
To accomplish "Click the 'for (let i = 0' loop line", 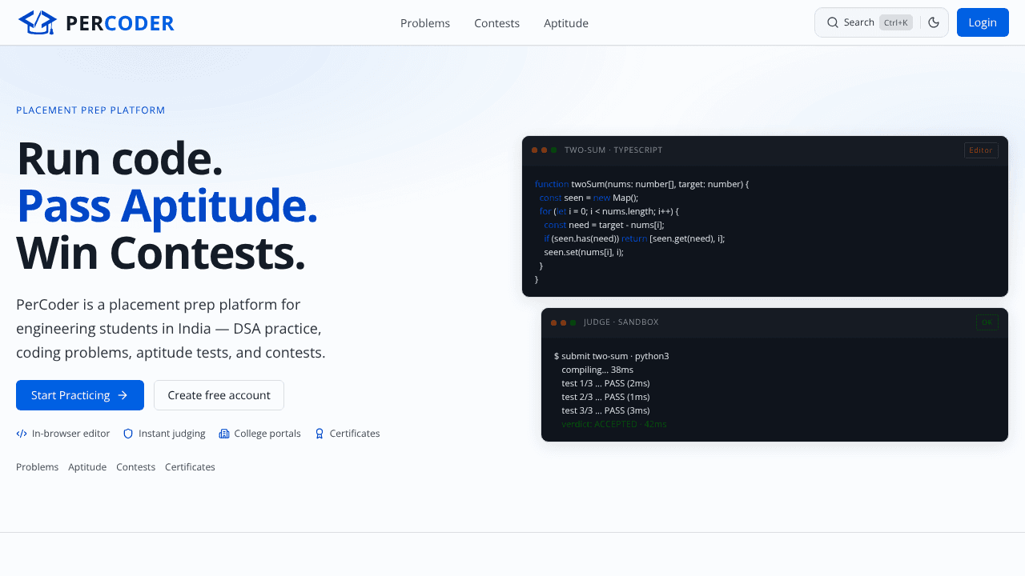I will [x=609, y=211].
